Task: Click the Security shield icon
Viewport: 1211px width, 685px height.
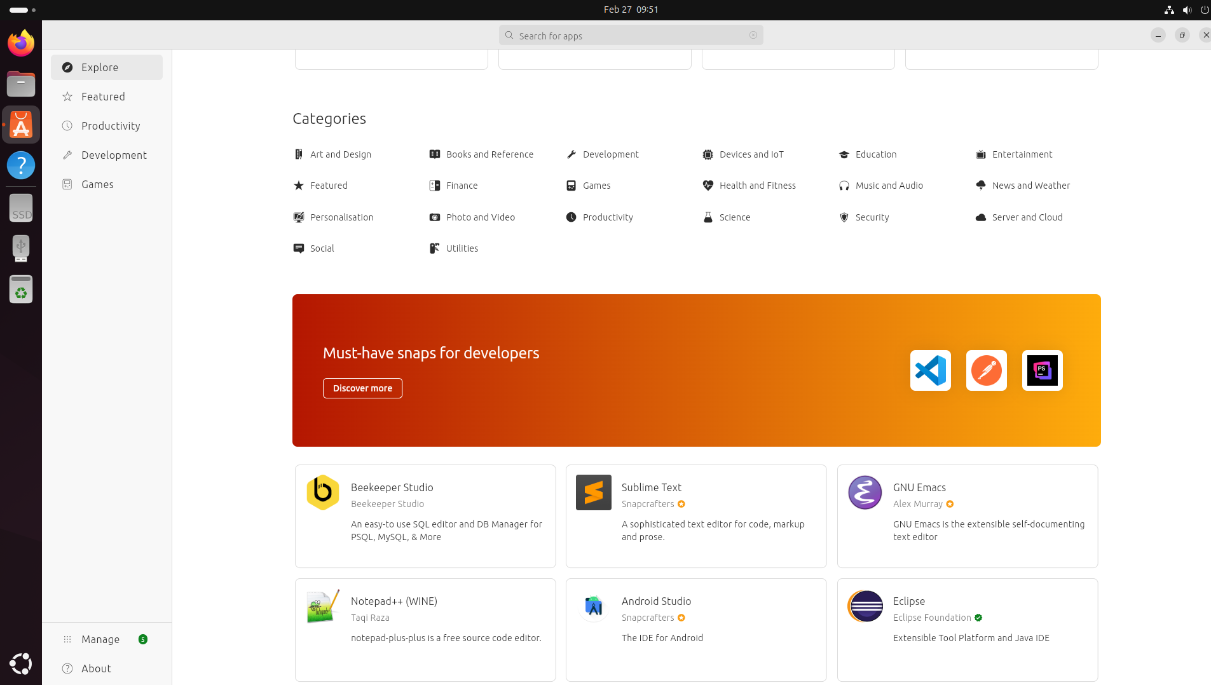Action: pyautogui.click(x=844, y=217)
